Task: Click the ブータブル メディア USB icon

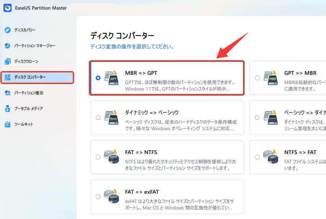Action: pyautogui.click(x=8, y=108)
